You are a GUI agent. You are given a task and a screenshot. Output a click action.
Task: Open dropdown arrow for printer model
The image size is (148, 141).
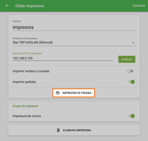tap(133, 43)
